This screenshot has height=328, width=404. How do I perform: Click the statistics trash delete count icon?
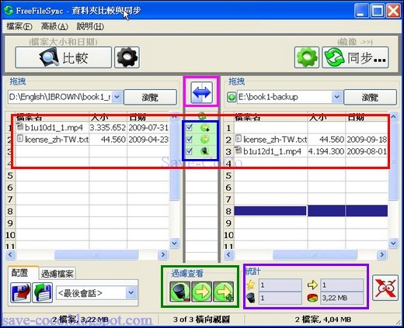251,298
